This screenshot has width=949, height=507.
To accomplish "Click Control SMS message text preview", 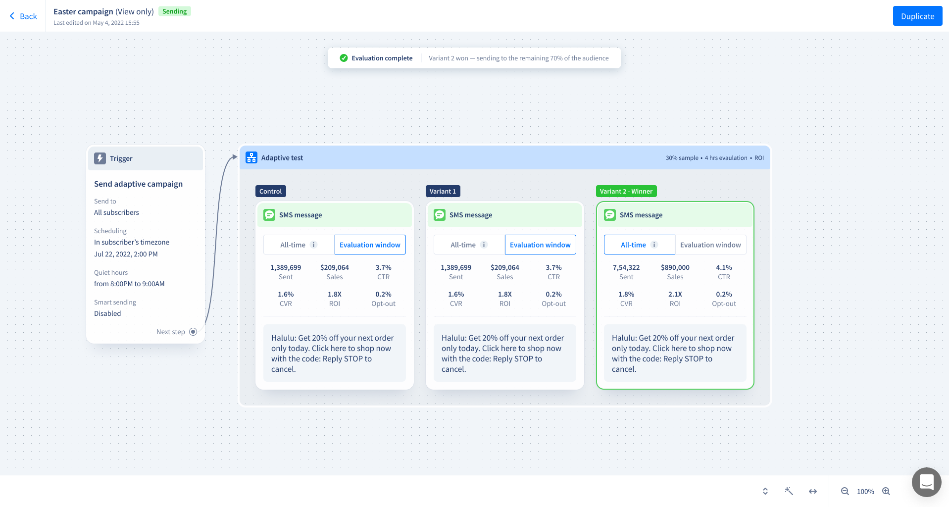I will tap(335, 353).
